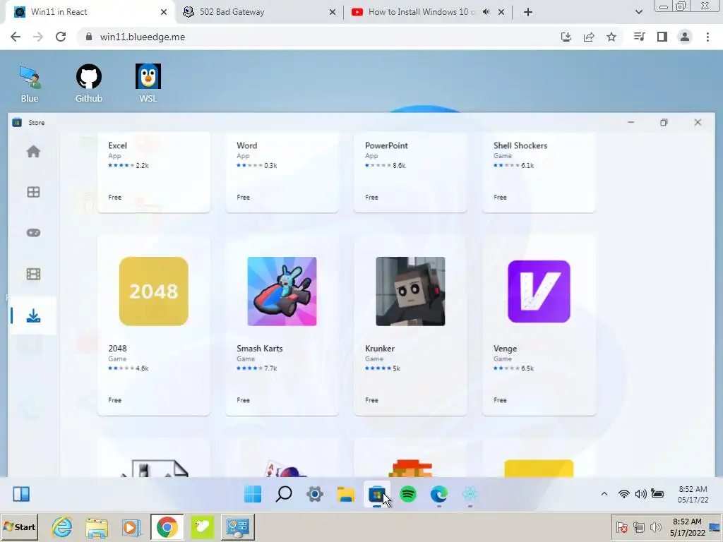Open the Search magnifier in Win11 taskbar
The height and width of the screenshot is (542, 723).
coord(284,494)
